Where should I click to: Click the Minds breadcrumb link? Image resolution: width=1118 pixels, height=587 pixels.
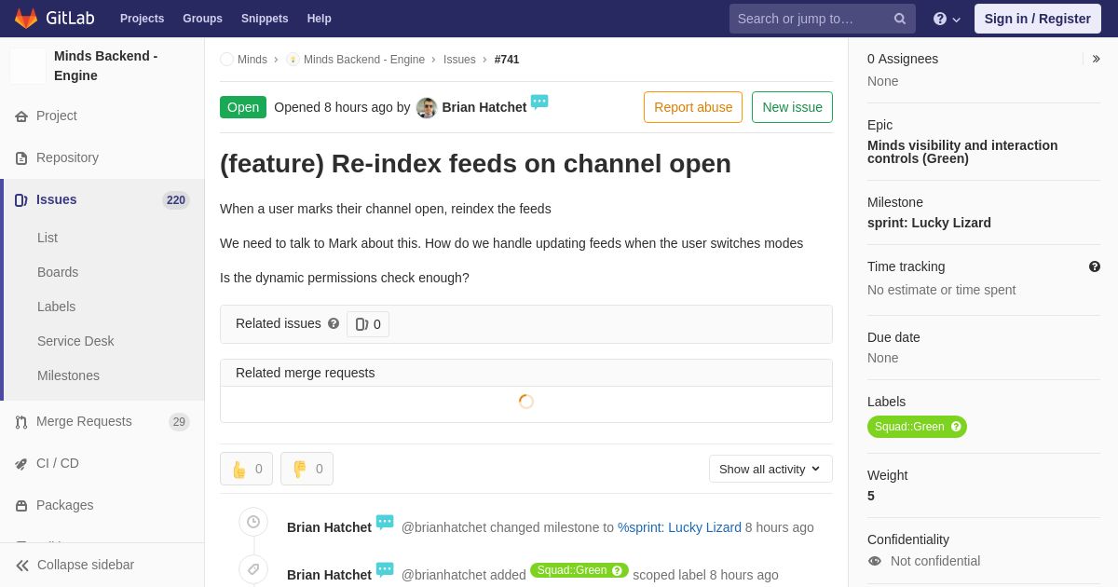pyautogui.click(x=252, y=60)
